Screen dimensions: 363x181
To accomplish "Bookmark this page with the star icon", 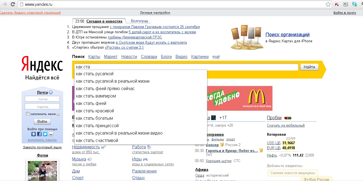I will coord(328,4).
